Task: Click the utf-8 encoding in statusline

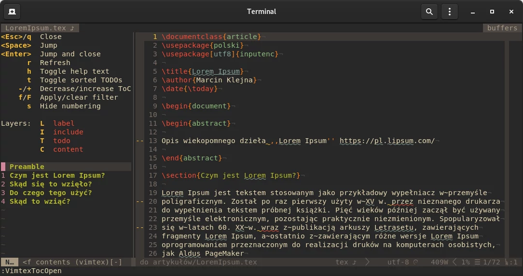Action: [398, 262]
